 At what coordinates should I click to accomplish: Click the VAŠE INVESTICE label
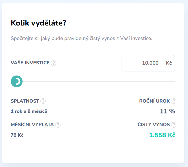(x=30, y=63)
